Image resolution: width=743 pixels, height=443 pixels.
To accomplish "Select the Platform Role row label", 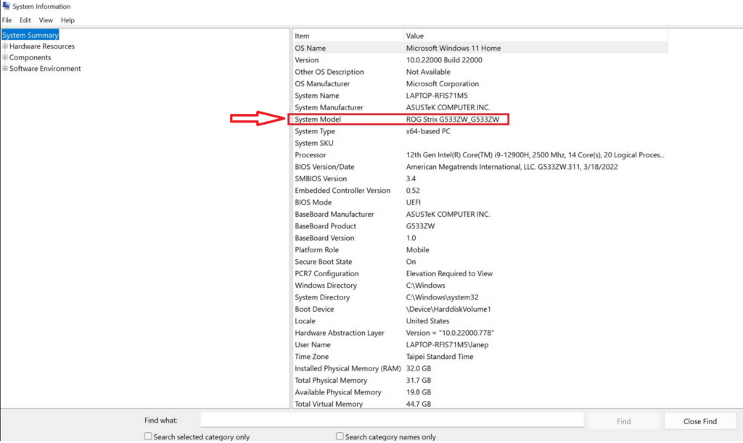I will pos(316,249).
